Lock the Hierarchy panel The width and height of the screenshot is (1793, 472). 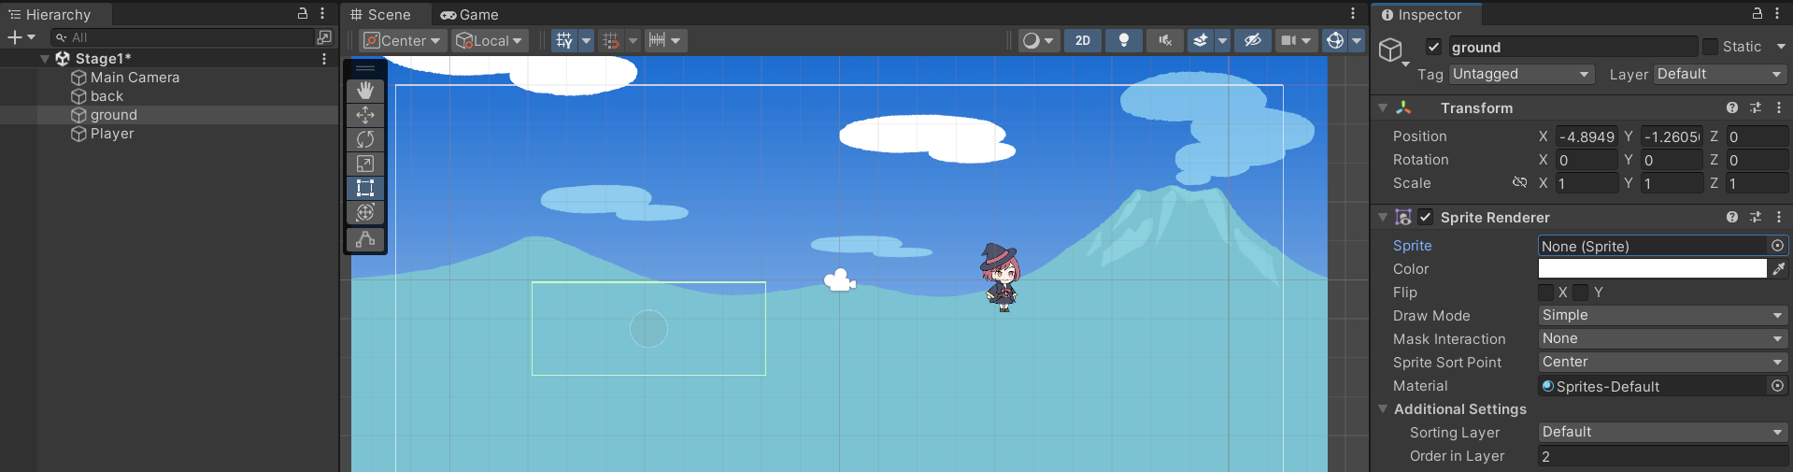click(x=303, y=13)
